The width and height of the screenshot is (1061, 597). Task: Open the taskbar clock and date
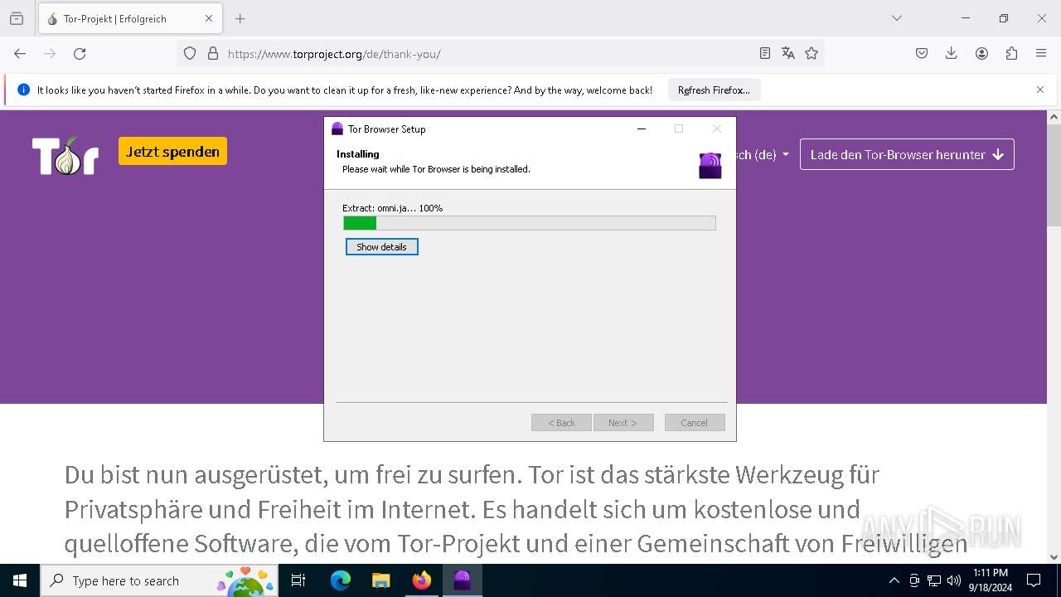(991, 580)
